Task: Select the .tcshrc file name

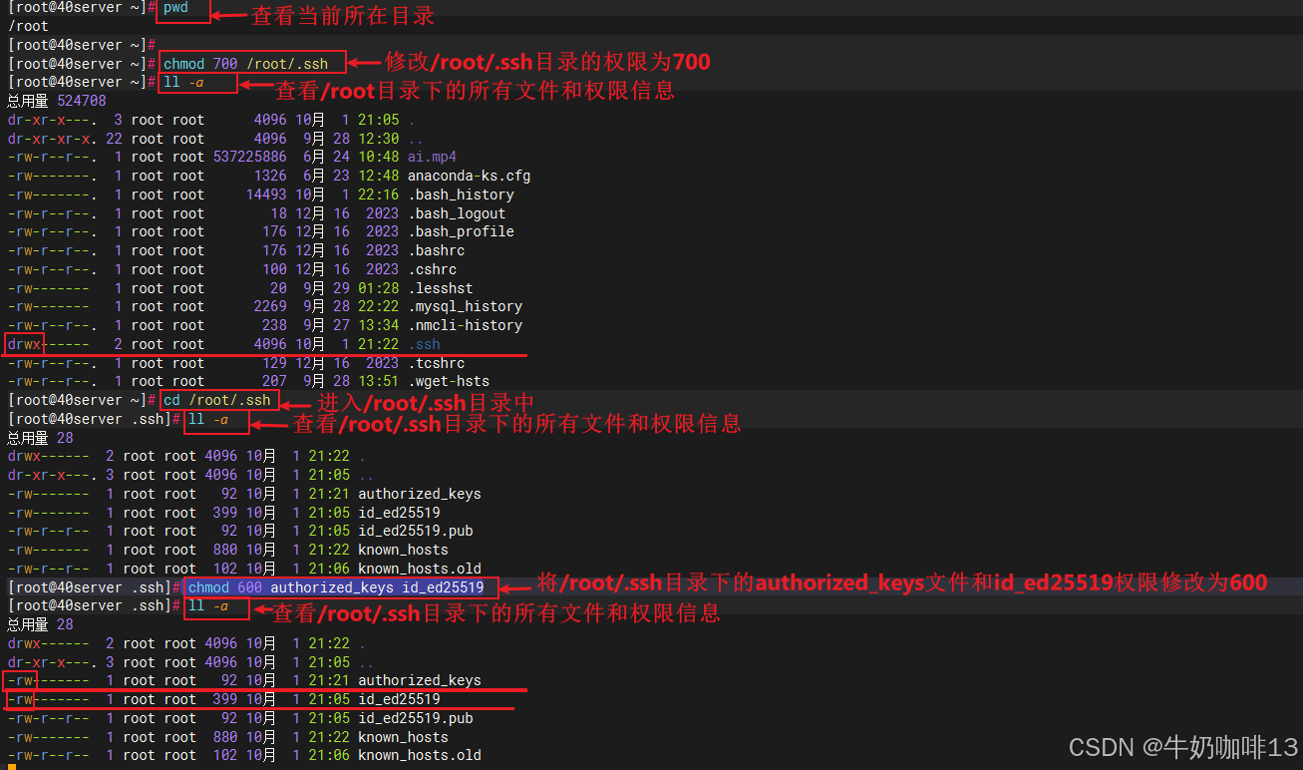Action: 436,363
